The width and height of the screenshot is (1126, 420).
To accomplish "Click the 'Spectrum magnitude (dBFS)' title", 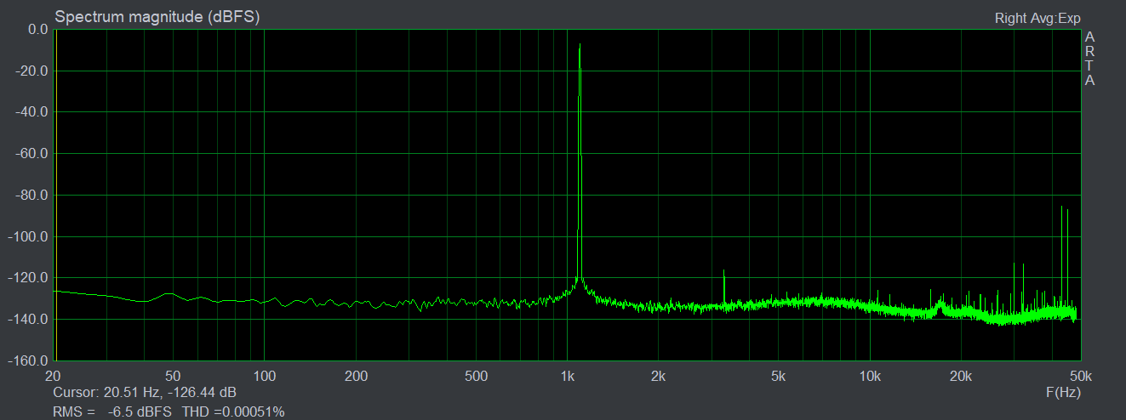I will coord(157,16).
